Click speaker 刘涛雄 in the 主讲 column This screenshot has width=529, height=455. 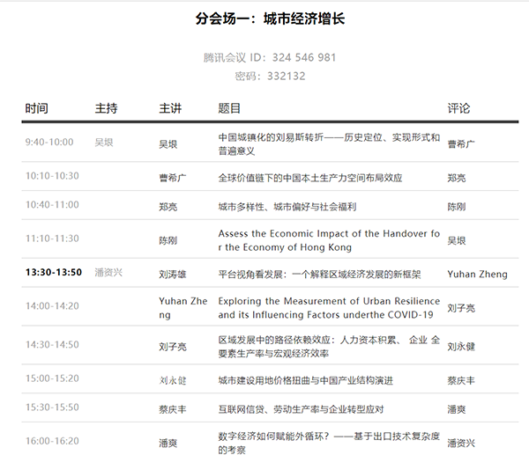point(173,274)
